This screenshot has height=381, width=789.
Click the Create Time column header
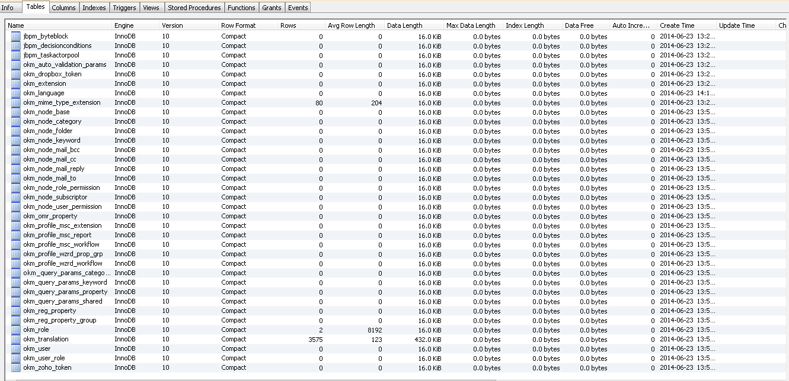[686, 25]
